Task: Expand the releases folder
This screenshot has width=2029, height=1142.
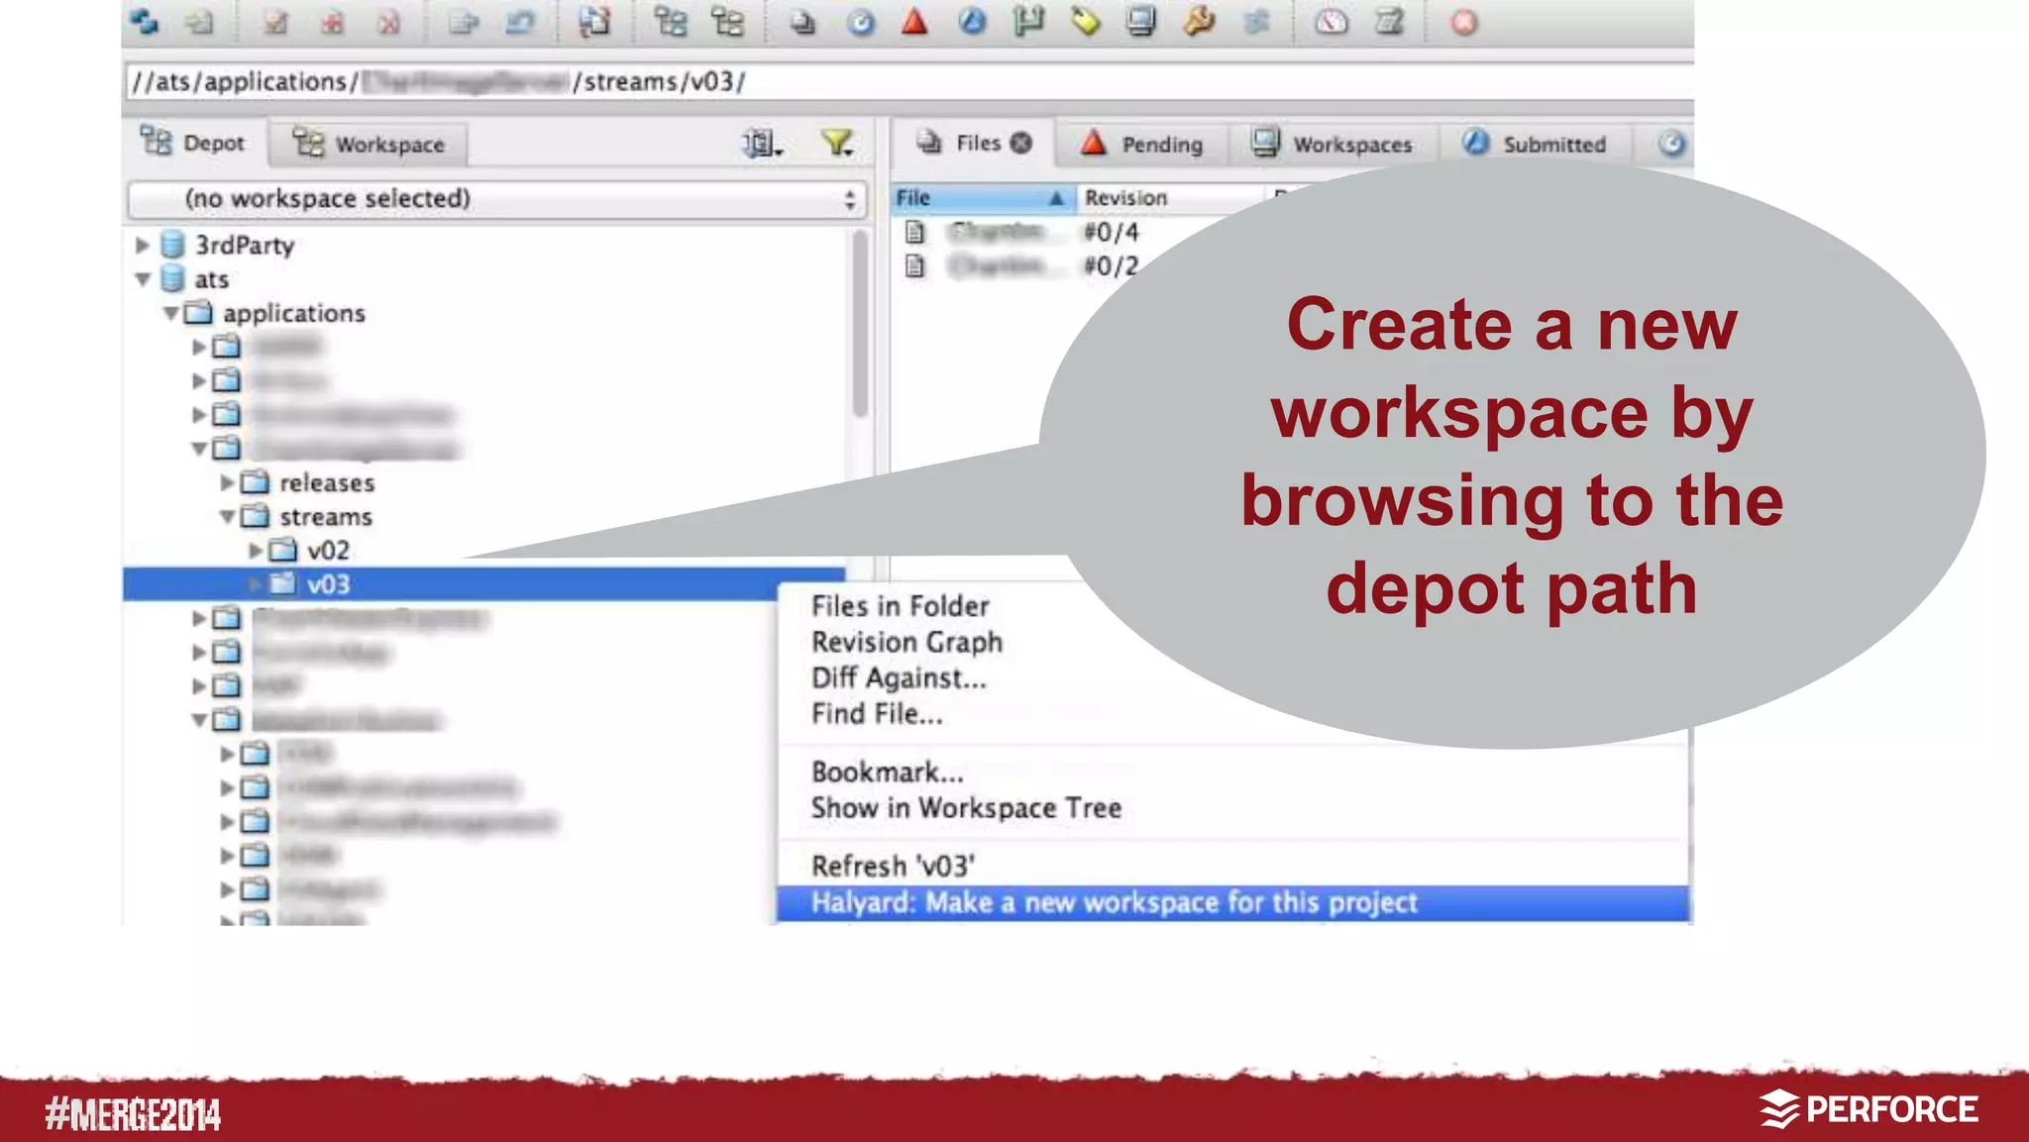Action: tap(227, 482)
